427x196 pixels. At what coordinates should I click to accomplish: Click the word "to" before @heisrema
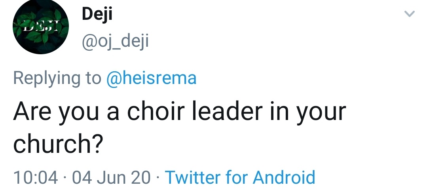tap(93, 78)
